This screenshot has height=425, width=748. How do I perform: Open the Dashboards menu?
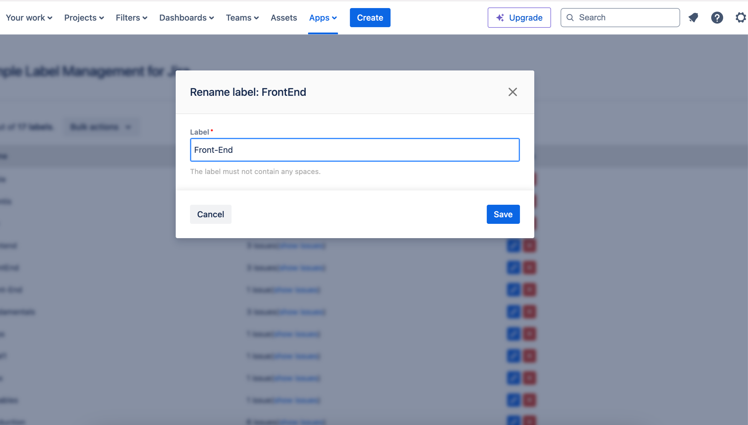click(x=186, y=18)
